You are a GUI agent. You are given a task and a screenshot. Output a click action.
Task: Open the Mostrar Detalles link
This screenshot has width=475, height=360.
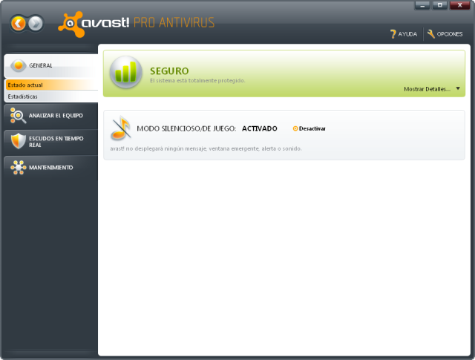pyautogui.click(x=427, y=88)
